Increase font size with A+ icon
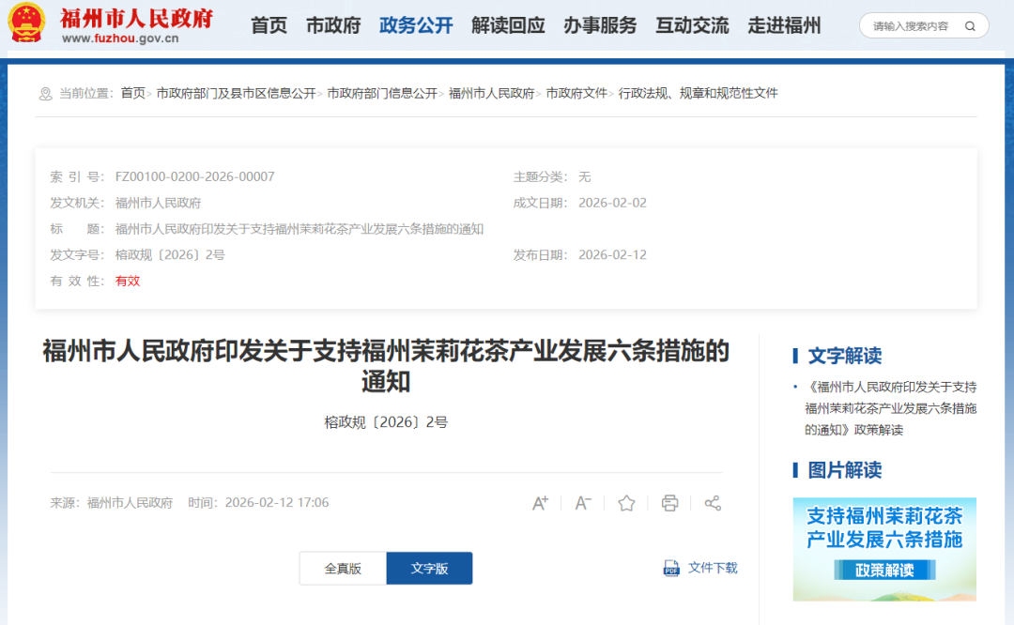This screenshot has height=625, width=1014. point(540,503)
